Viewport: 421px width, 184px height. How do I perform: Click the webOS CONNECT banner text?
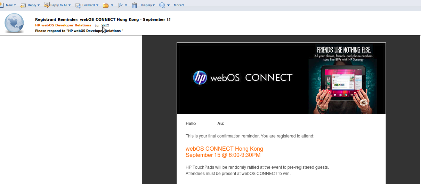[251, 78]
